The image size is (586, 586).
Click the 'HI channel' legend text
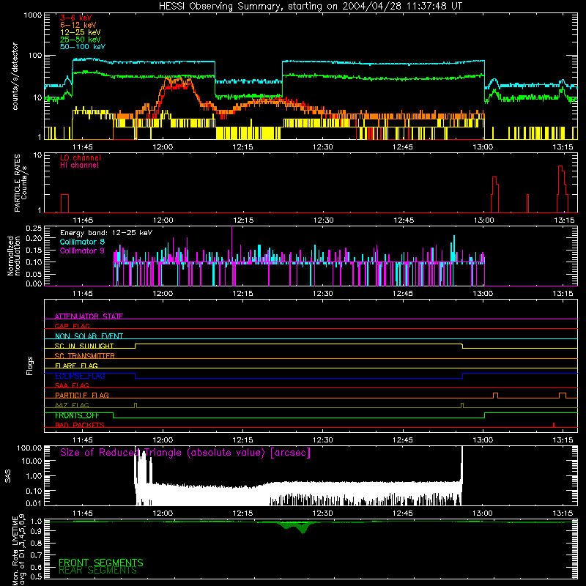coord(79,166)
